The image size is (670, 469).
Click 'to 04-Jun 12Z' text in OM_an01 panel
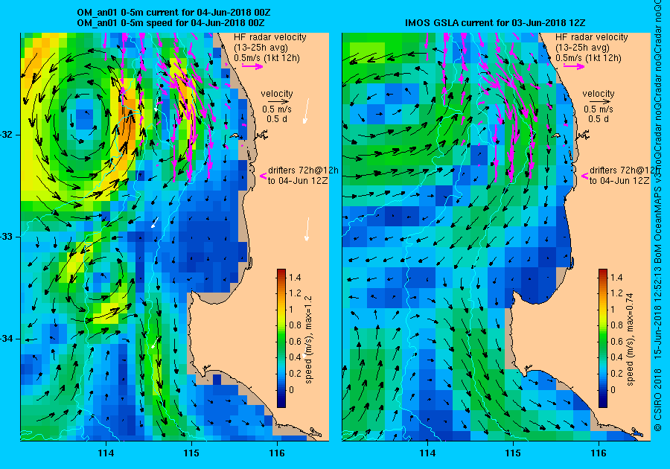(298, 181)
